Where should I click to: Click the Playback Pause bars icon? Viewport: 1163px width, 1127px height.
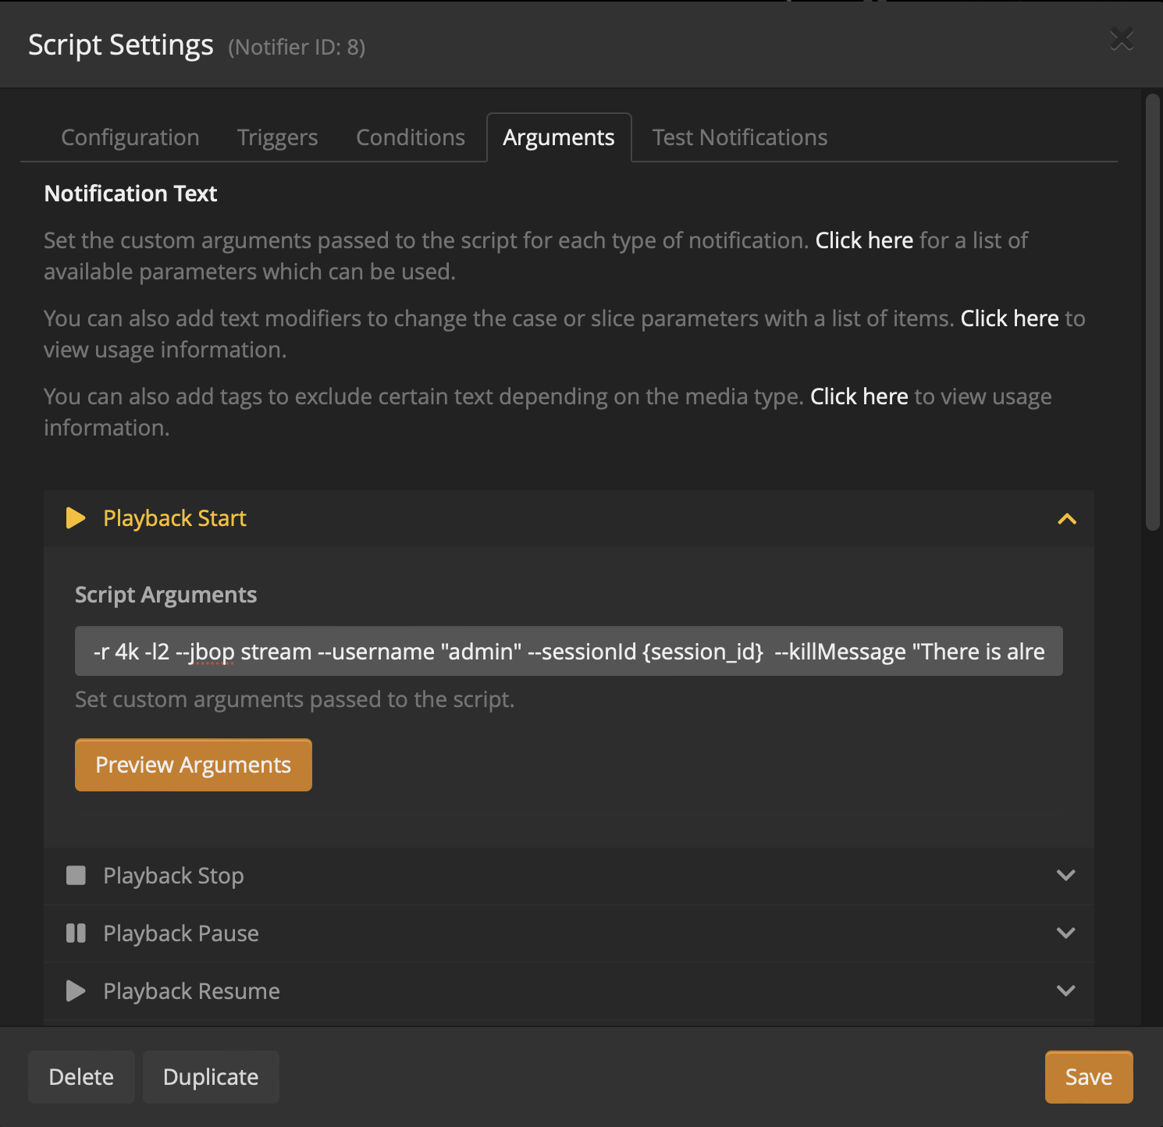click(x=76, y=933)
